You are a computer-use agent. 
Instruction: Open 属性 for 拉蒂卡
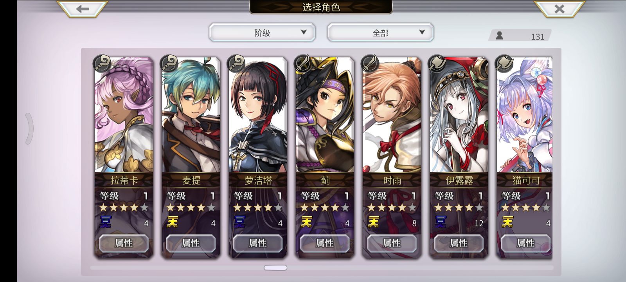[x=124, y=243]
